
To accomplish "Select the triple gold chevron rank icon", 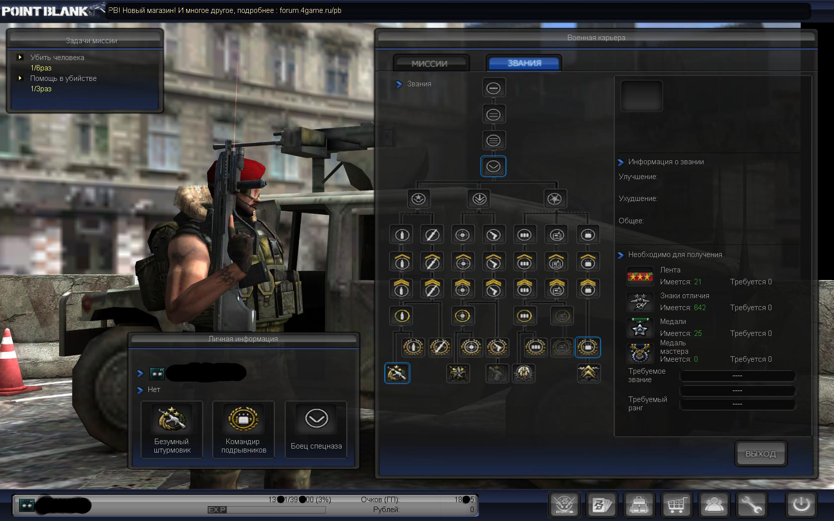I will point(588,373).
